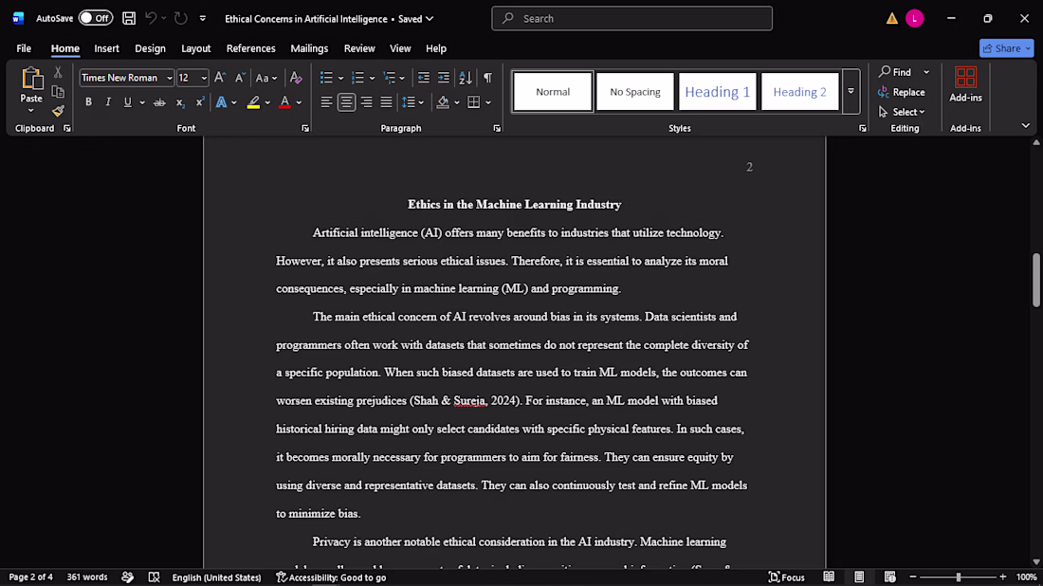
Task: Toggle Focus mode in status bar
Action: [x=787, y=577]
